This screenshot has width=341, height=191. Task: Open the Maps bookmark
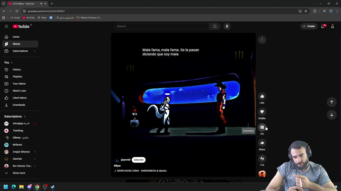click(x=42, y=18)
